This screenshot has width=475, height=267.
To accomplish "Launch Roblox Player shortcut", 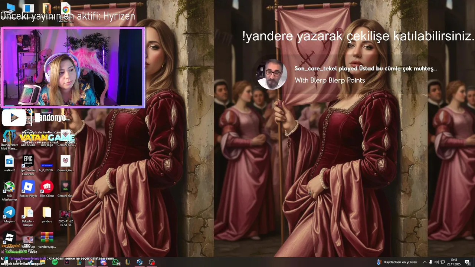I will 28,189.
